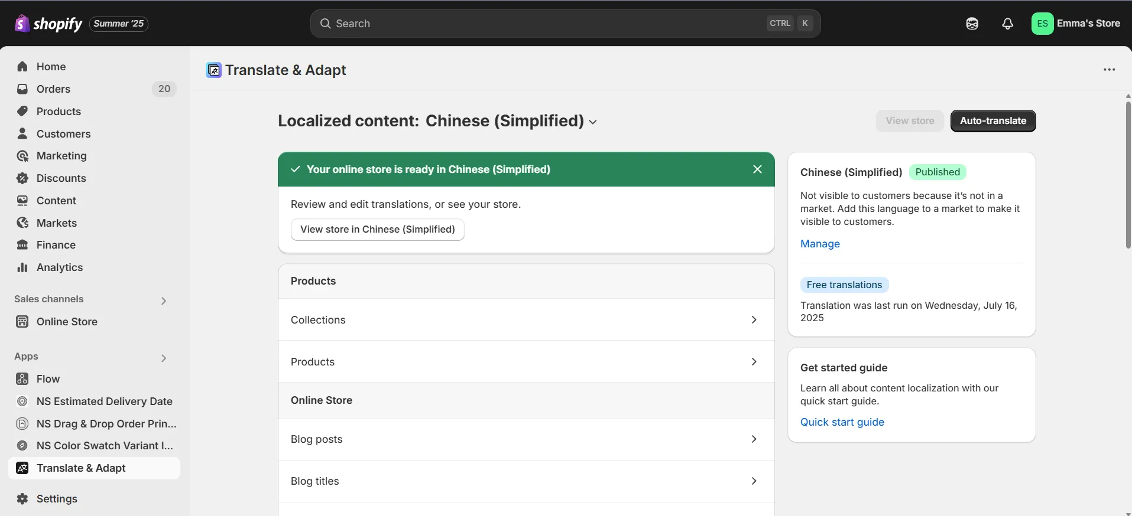This screenshot has width=1132, height=516.
Task: Click the NS Color Swatch Variant icon
Action: (x=22, y=446)
